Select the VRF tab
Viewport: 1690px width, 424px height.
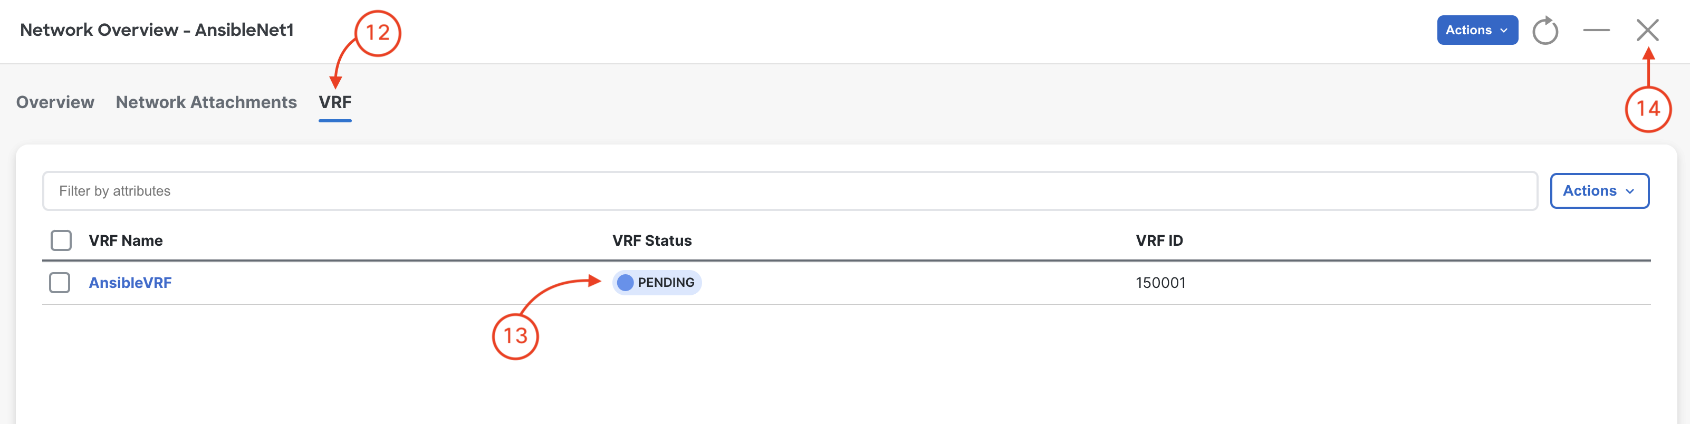coord(334,102)
